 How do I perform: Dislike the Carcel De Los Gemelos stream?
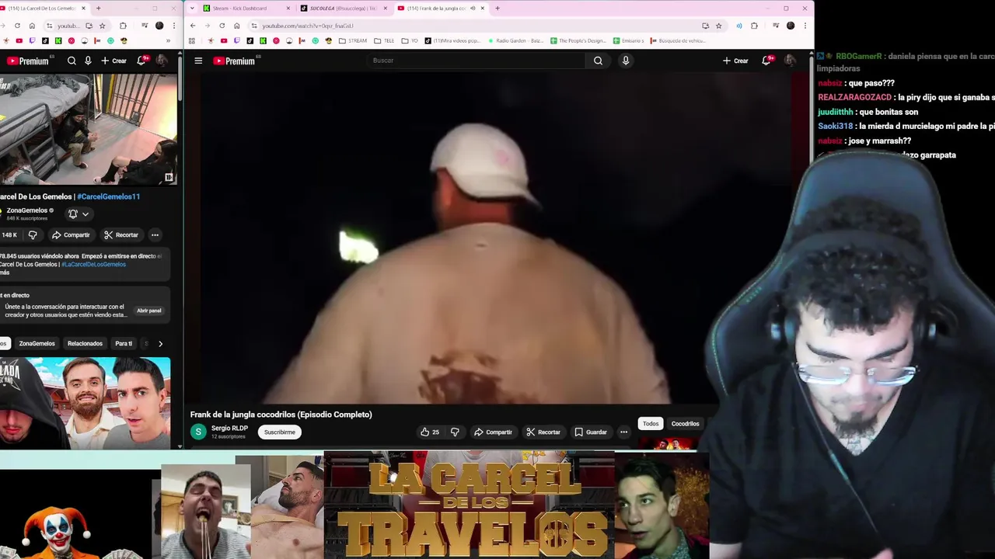pos(33,234)
